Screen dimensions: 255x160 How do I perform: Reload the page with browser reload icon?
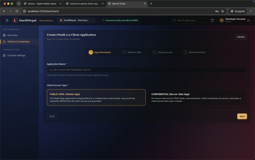pos(17,11)
